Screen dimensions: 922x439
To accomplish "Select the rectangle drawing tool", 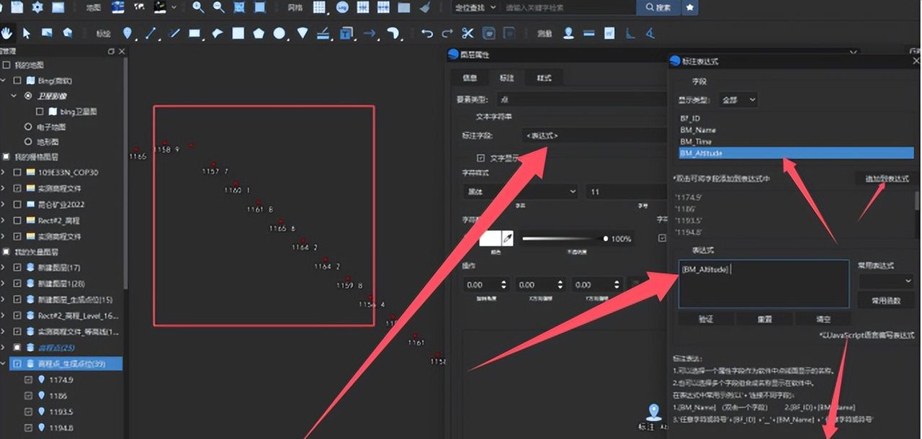I will [x=194, y=33].
